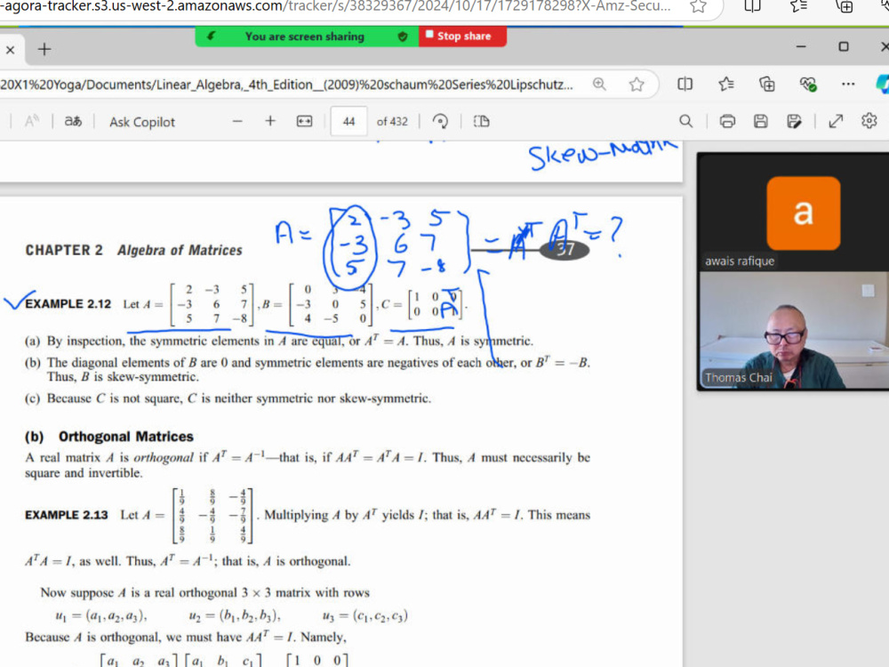
Task: Click 'EXAMPLE 2.12' heading text
Action: [x=68, y=304]
